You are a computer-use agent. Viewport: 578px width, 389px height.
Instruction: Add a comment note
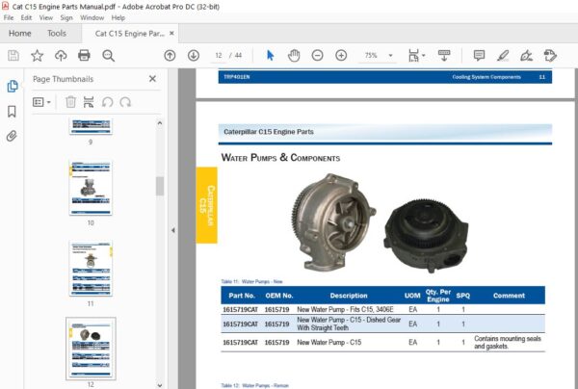[x=479, y=56]
